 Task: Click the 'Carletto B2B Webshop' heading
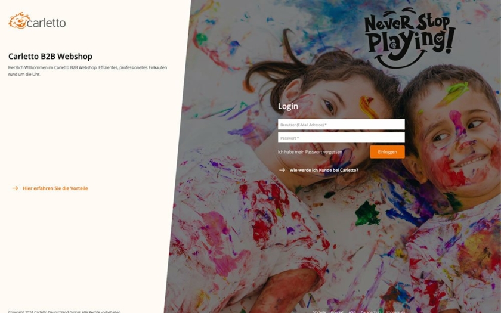[x=50, y=57]
